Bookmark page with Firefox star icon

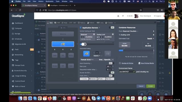pyautogui.click(x=141, y=10)
